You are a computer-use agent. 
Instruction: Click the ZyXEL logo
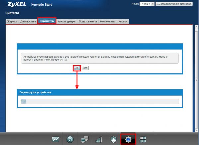pos(17,4)
